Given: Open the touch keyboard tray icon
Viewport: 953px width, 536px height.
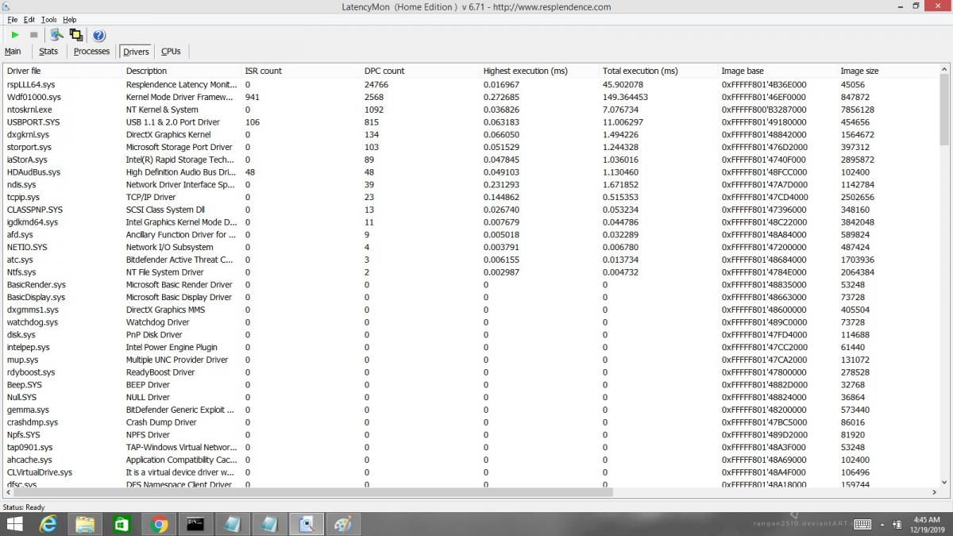Looking at the screenshot, I should 863,524.
